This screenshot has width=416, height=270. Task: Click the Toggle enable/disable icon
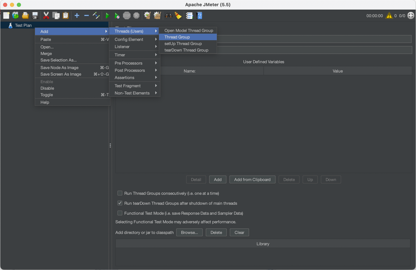[96, 15]
